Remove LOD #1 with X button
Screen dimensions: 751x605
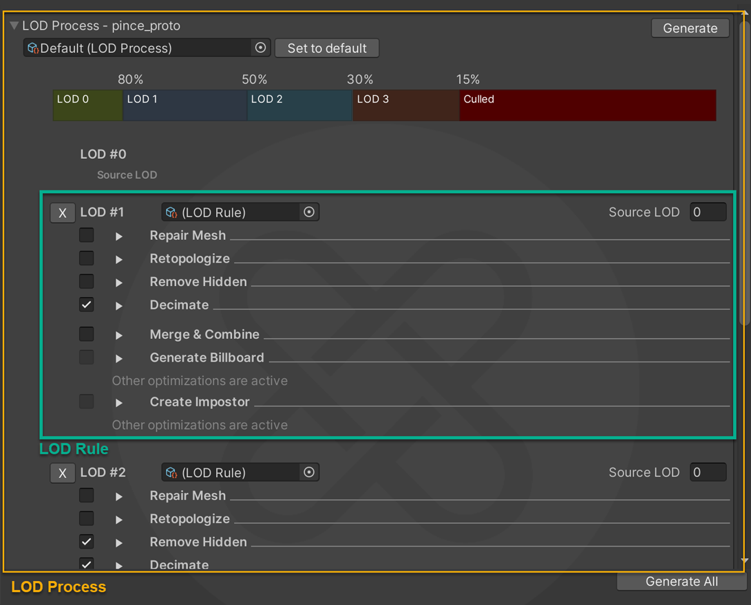click(63, 212)
